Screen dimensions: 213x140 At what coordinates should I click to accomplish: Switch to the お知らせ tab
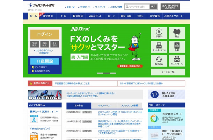click(79, 106)
